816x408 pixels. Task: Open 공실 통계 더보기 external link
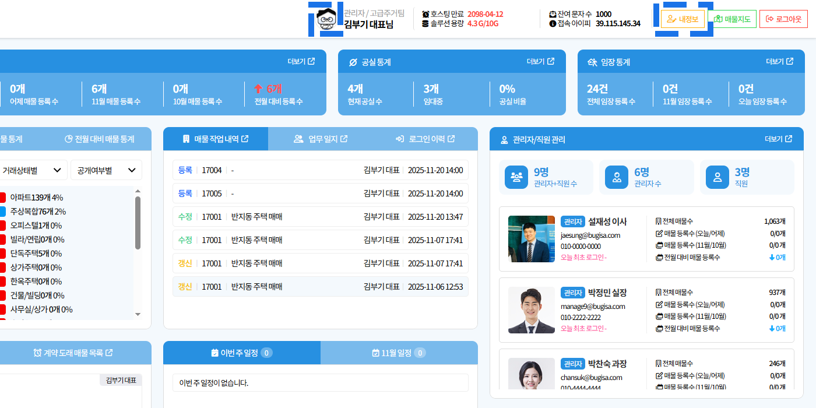click(x=540, y=62)
